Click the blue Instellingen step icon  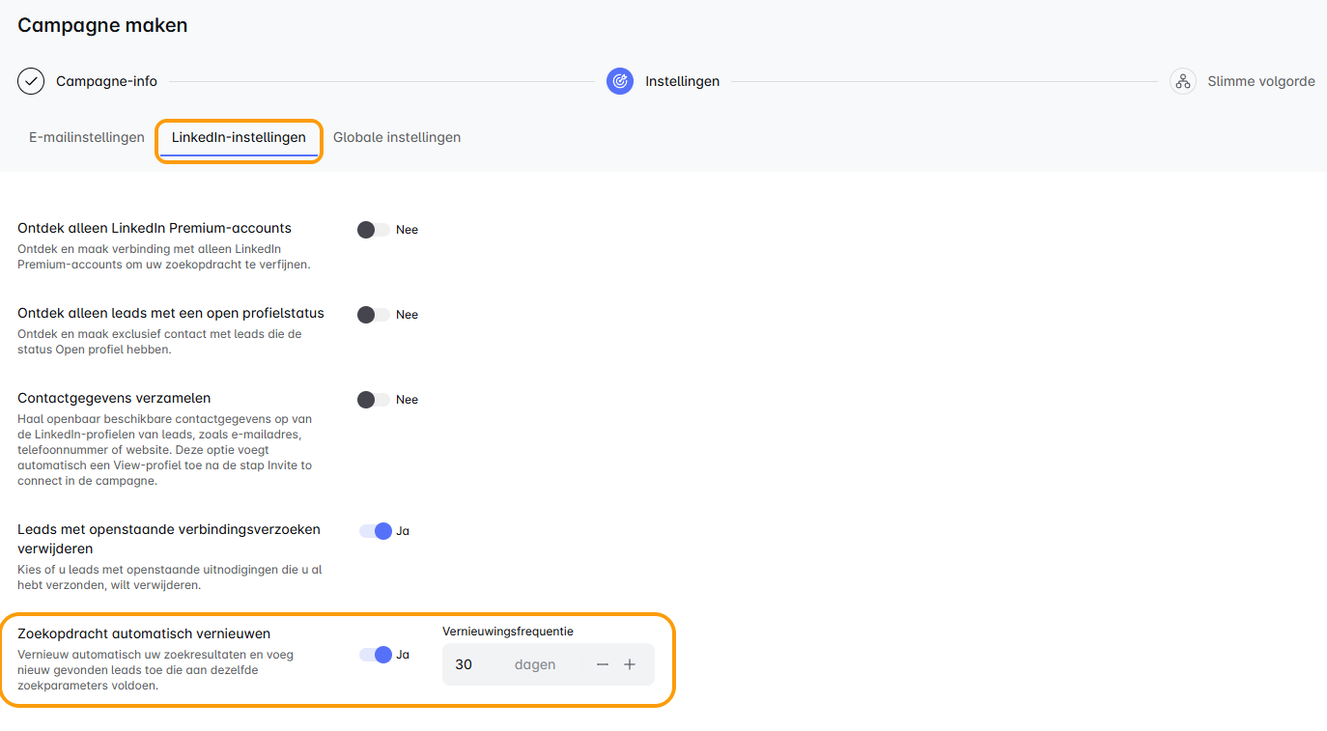point(620,81)
